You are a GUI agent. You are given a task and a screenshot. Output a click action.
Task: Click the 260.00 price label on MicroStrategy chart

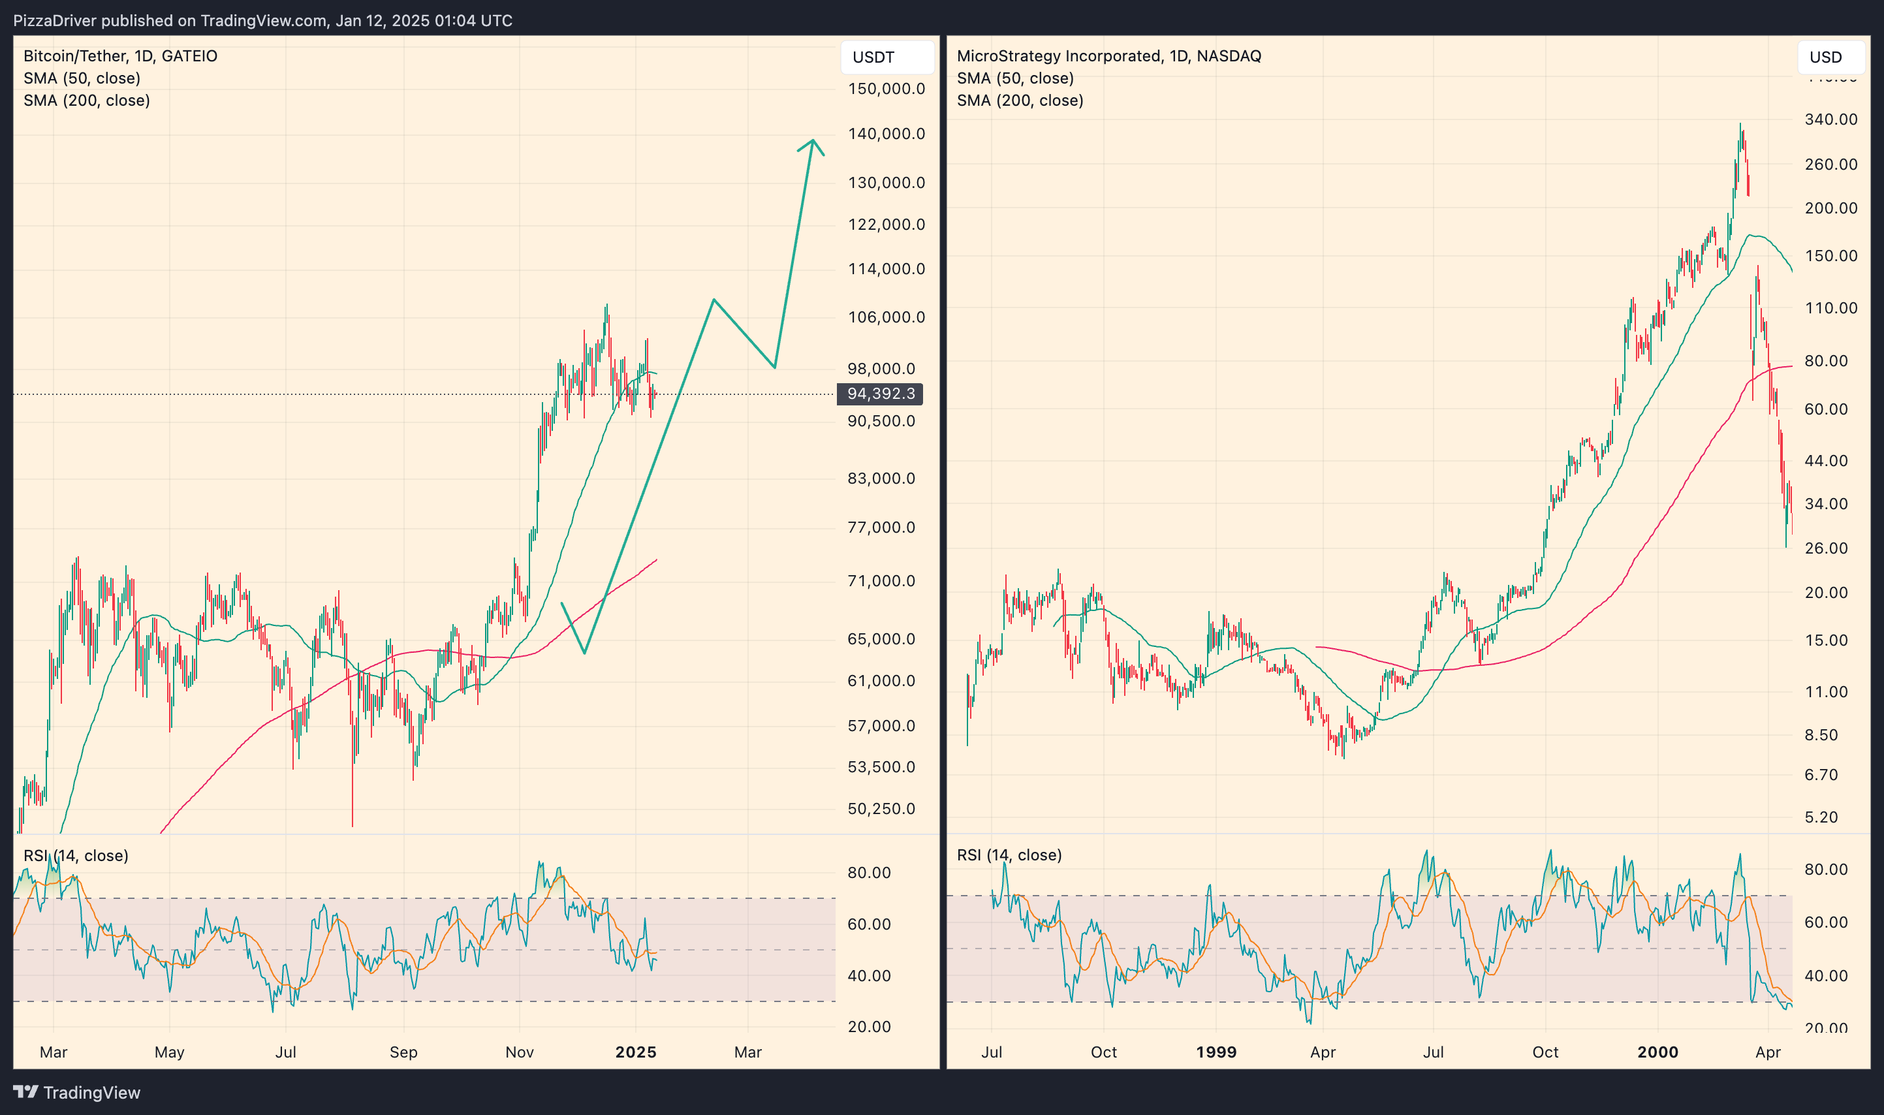(x=1830, y=165)
